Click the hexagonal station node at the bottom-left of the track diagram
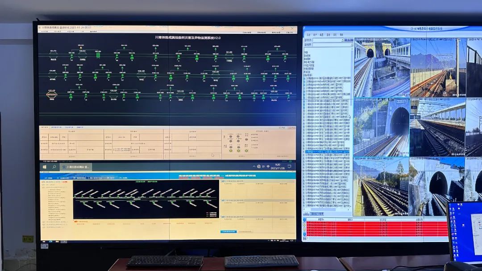The height and width of the screenshot is (271, 482). point(52,94)
